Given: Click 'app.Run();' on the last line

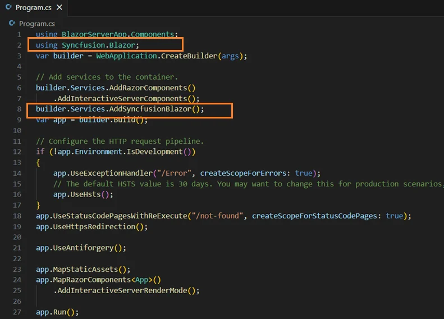Looking at the screenshot, I should pyautogui.click(x=57, y=312).
